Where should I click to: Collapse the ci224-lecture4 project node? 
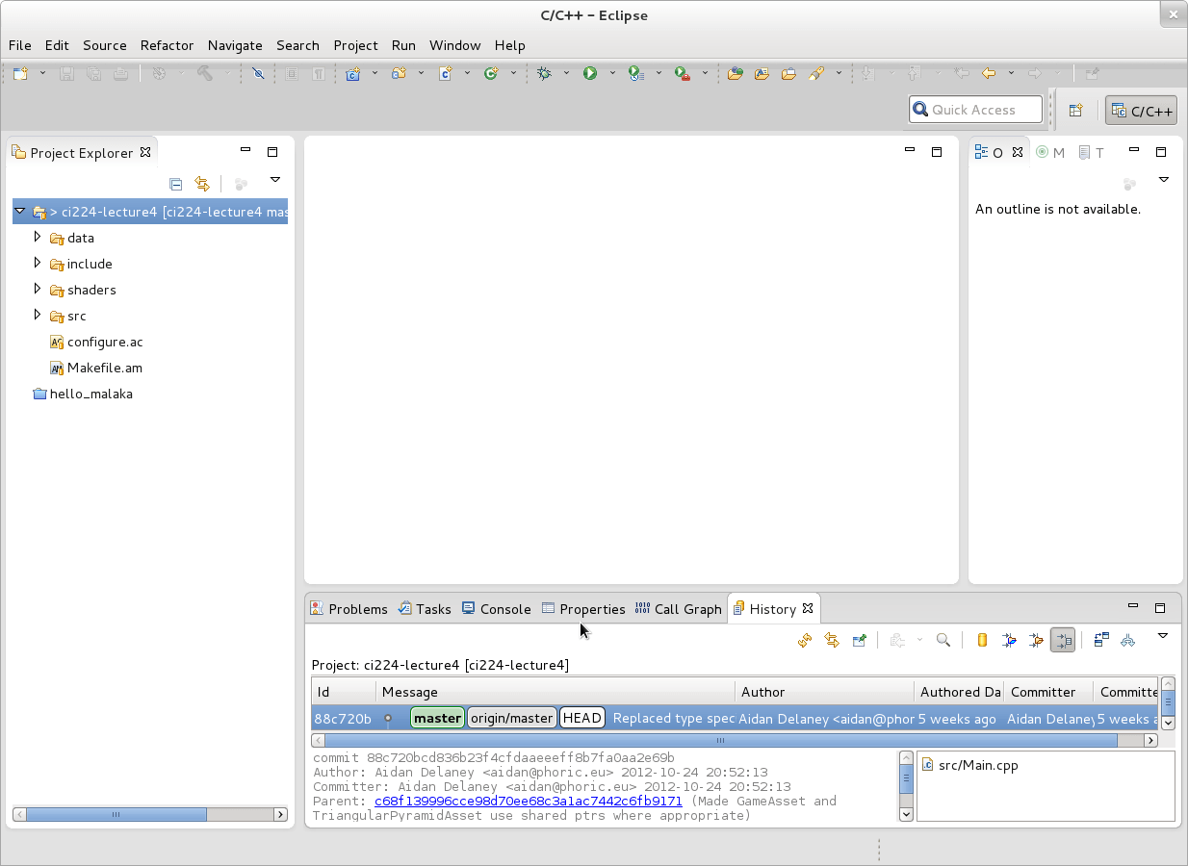pyautogui.click(x=20, y=212)
